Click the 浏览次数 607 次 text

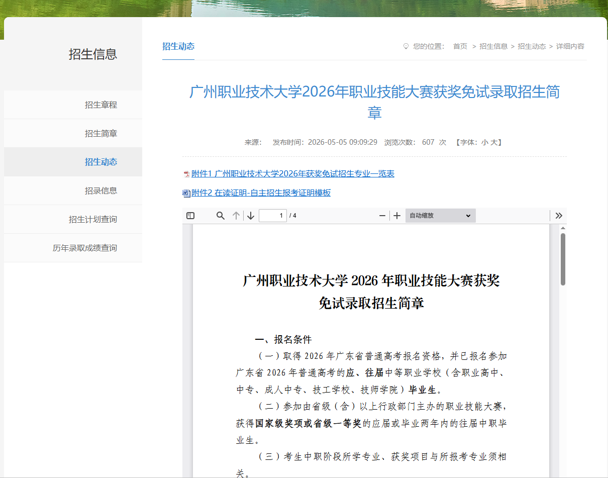(x=415, y=142)
